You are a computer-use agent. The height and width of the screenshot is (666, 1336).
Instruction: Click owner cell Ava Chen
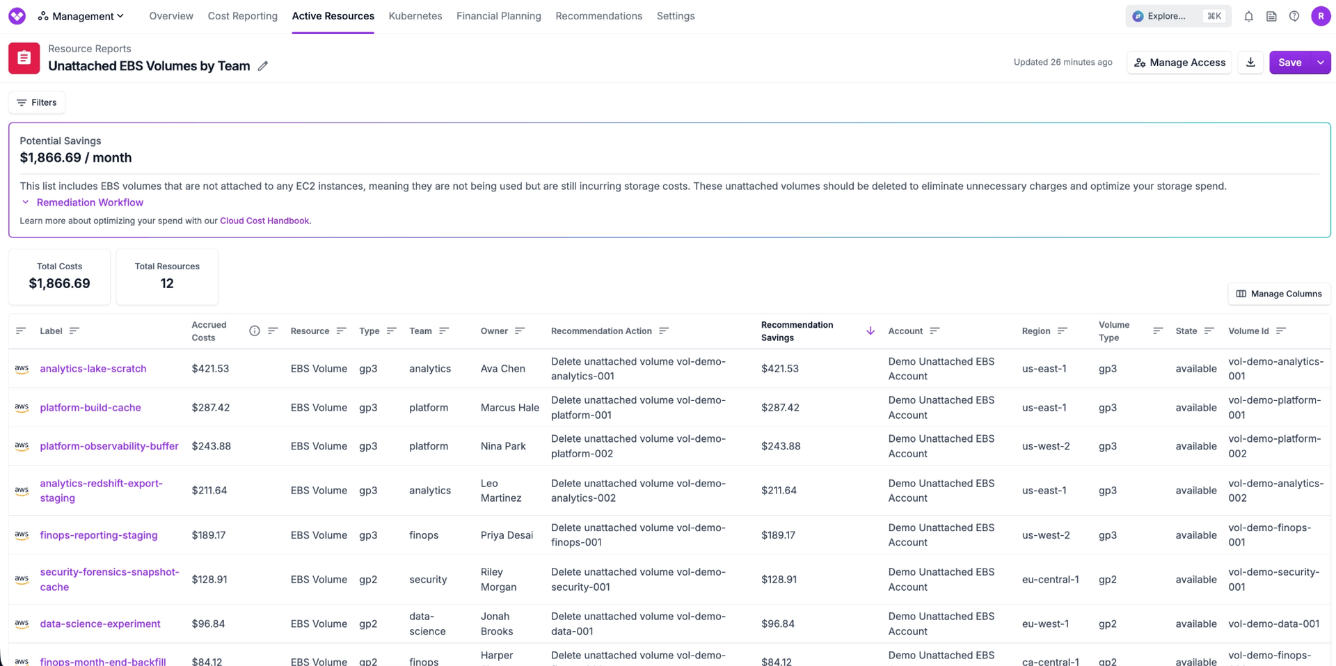click(x=503, y=369)
